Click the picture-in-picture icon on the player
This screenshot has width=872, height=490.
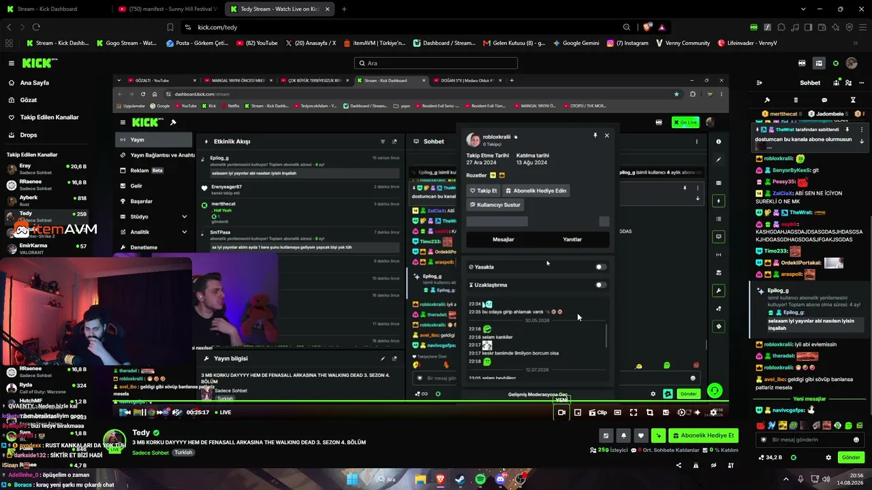[578, 412]
